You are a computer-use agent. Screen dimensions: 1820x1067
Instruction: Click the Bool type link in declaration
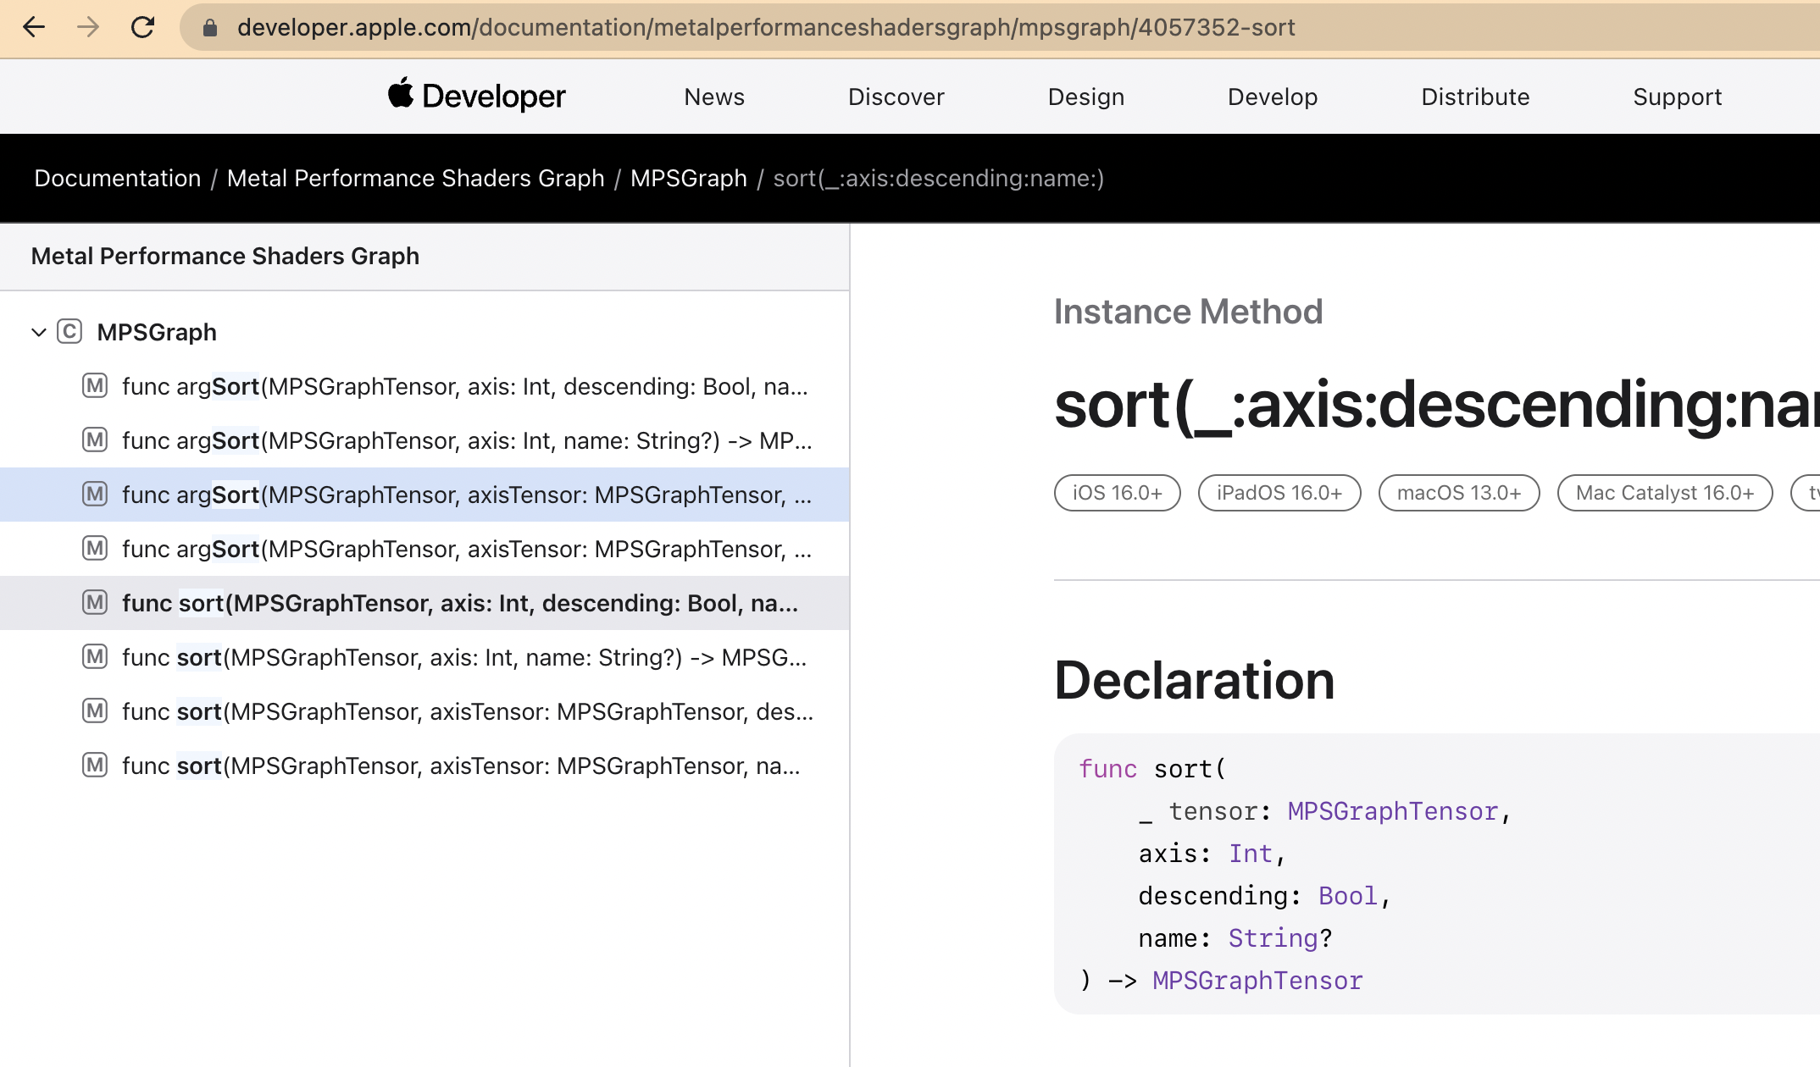coord(1347,896)
